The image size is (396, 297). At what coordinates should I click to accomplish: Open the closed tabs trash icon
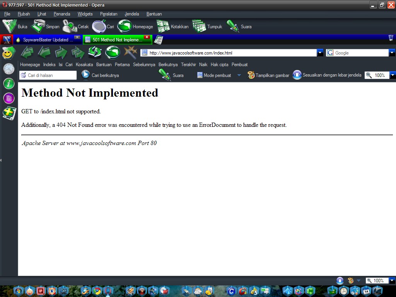[391, 38]
